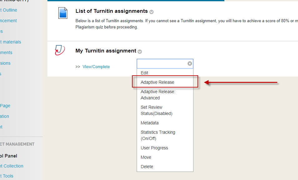Open the Outline link in sidebar
This screenshot has width=298, height=180.
9,10
